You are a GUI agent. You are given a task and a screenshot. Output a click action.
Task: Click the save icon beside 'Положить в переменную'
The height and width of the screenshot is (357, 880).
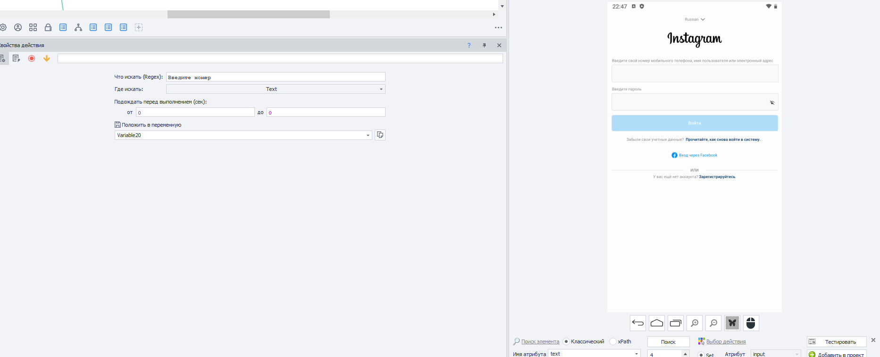[x=117, y=125]
